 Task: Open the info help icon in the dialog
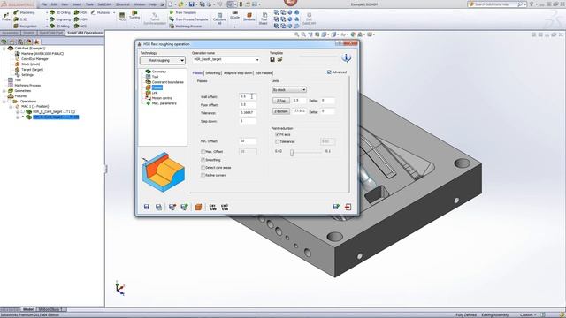point(346,57)
